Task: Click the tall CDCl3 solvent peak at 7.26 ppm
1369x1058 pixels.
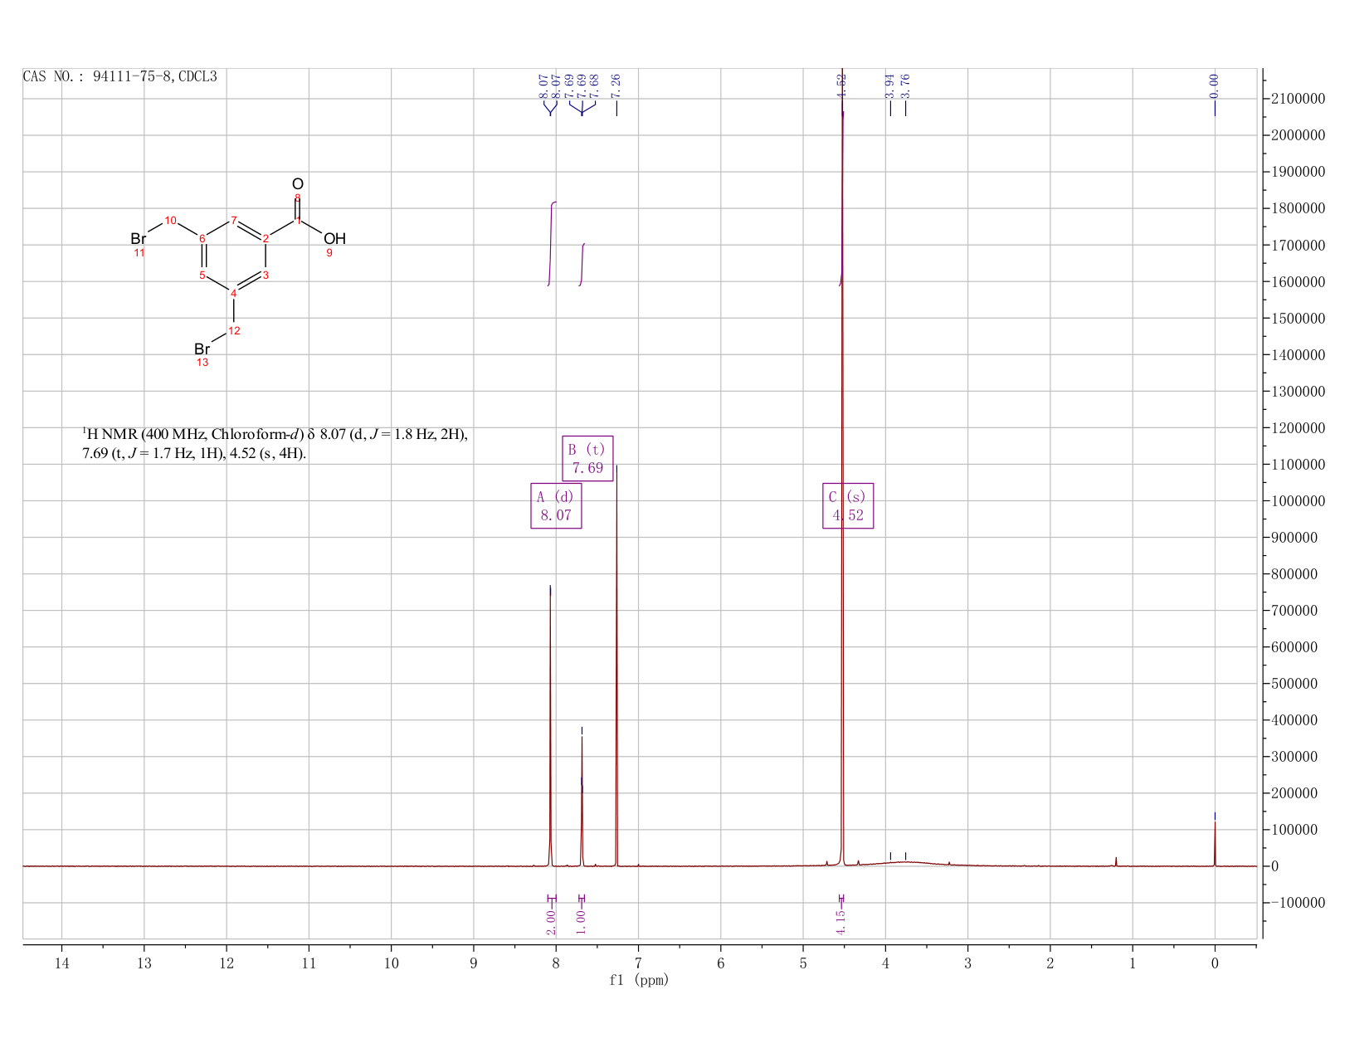Action: (x=616, y=664)
